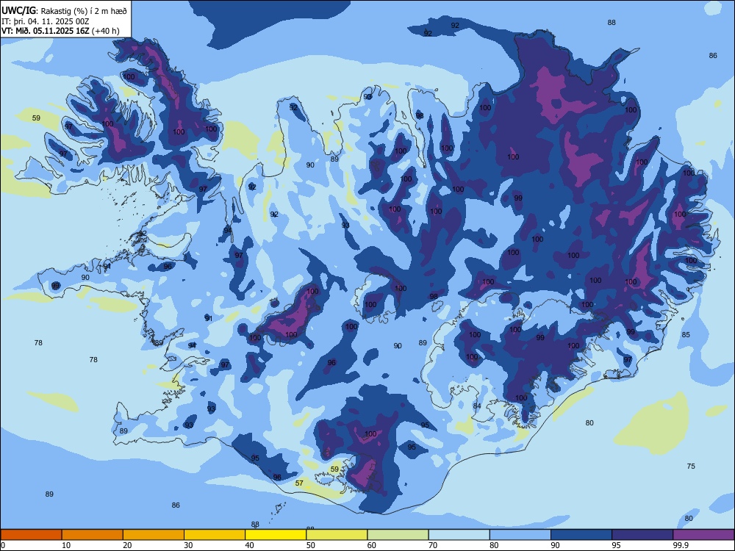Click the indigo 95–99.9 legend swatch
Image resolution: width=735 pixels, height=551 pixels.
pyautogui.click(x=642, y=535)
